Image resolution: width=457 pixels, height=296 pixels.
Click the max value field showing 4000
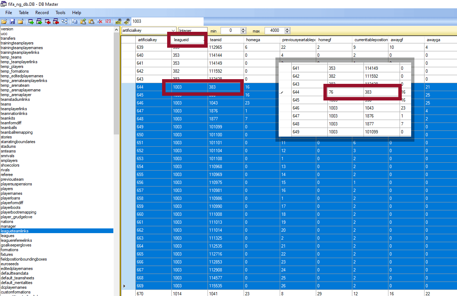tap(274, 31)
